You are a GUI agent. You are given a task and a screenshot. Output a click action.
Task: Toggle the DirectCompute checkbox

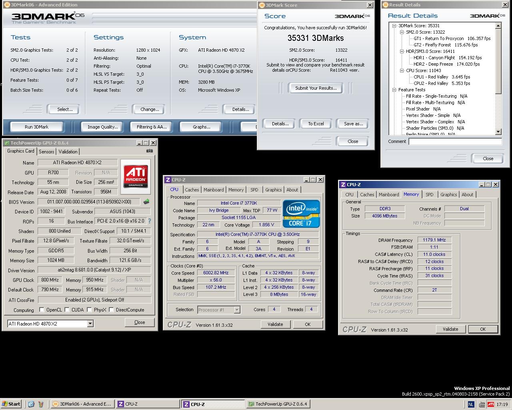[111, 310]
